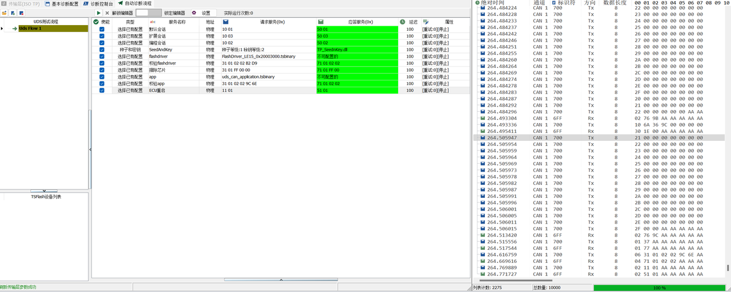Click the purple gear icon beside 设置
Viewport: 731px width, 292px height.
tap(194, 13)
